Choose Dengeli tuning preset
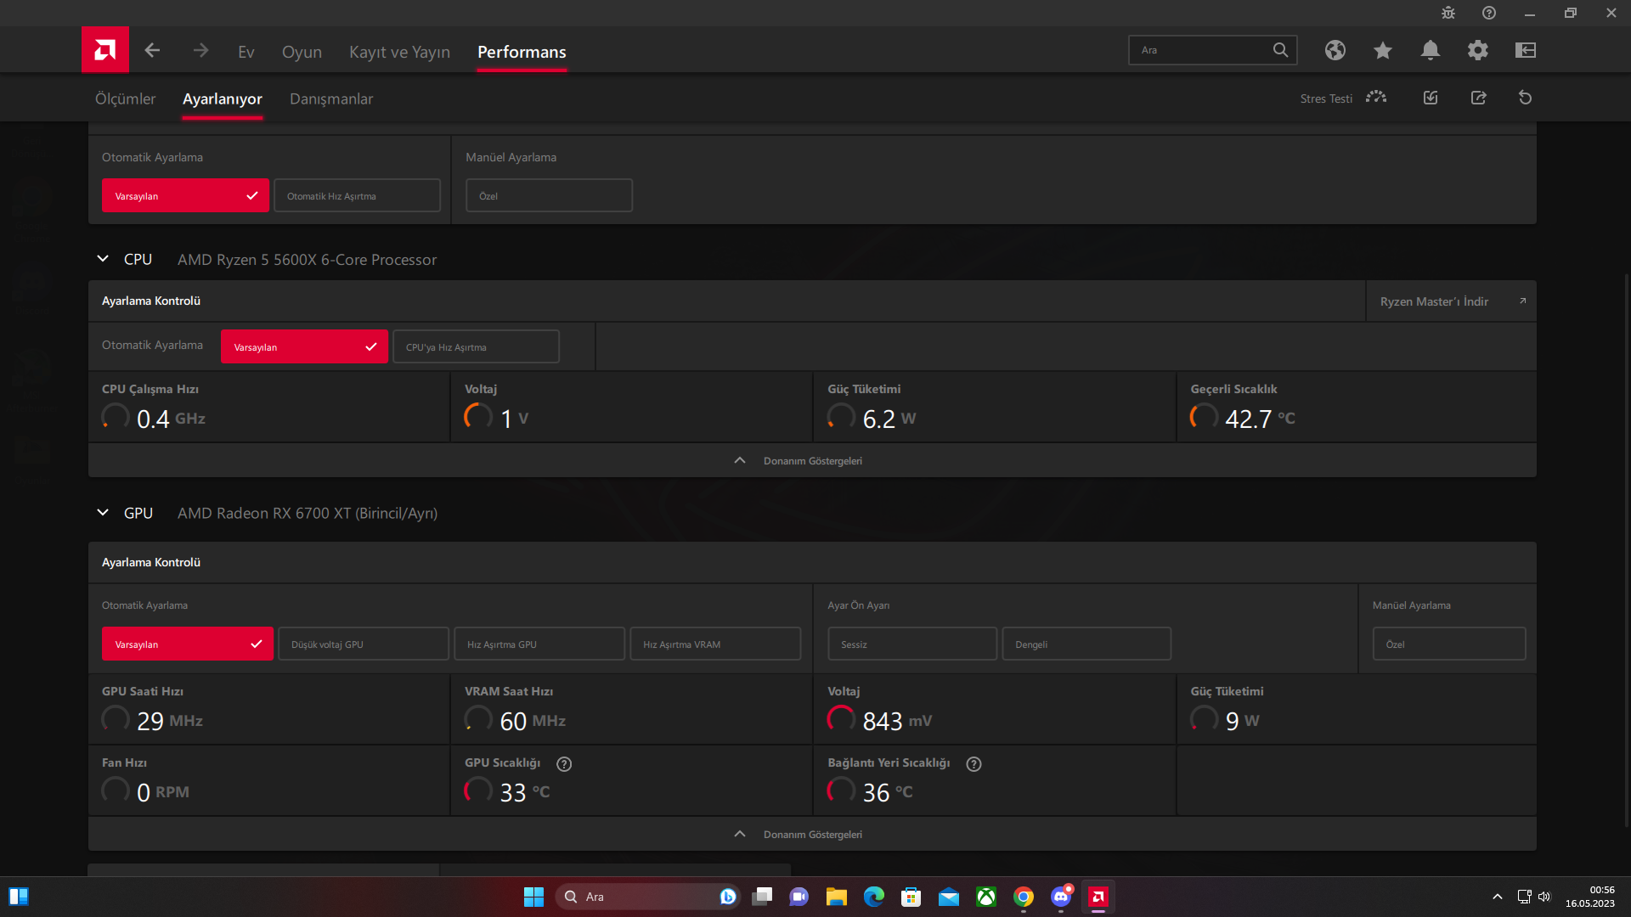 (x=1086, y=644)
